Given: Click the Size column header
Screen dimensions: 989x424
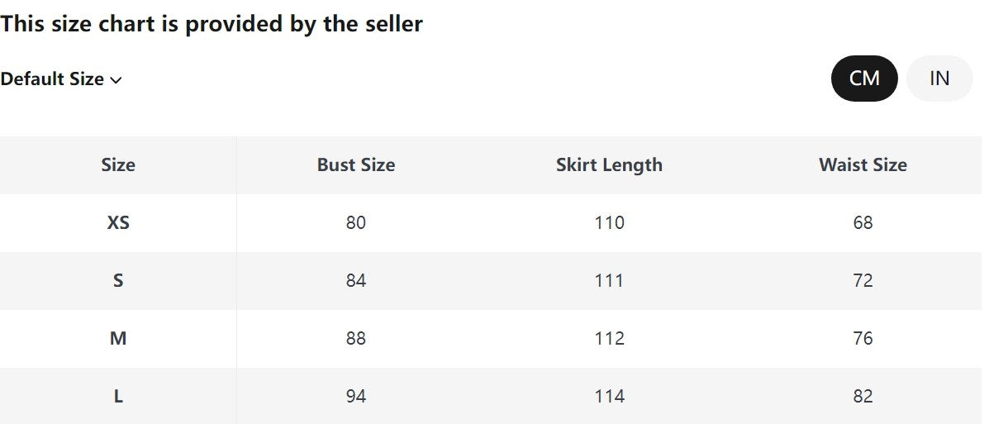Looking at the screenshot, I should coord(118,164).
